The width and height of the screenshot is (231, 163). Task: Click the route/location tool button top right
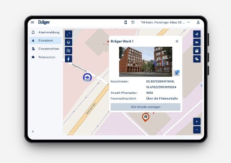pyautogui.click(x=197, y=34)
